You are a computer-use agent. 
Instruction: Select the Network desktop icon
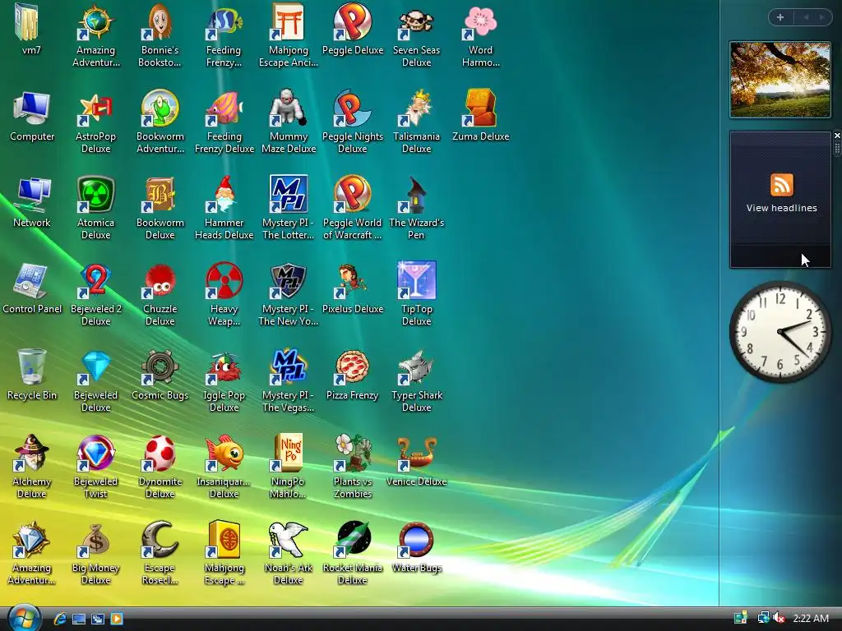(x=32, y=202)
